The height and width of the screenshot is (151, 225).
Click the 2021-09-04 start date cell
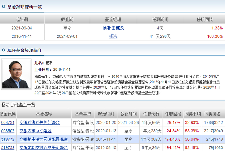coord(22,28)
